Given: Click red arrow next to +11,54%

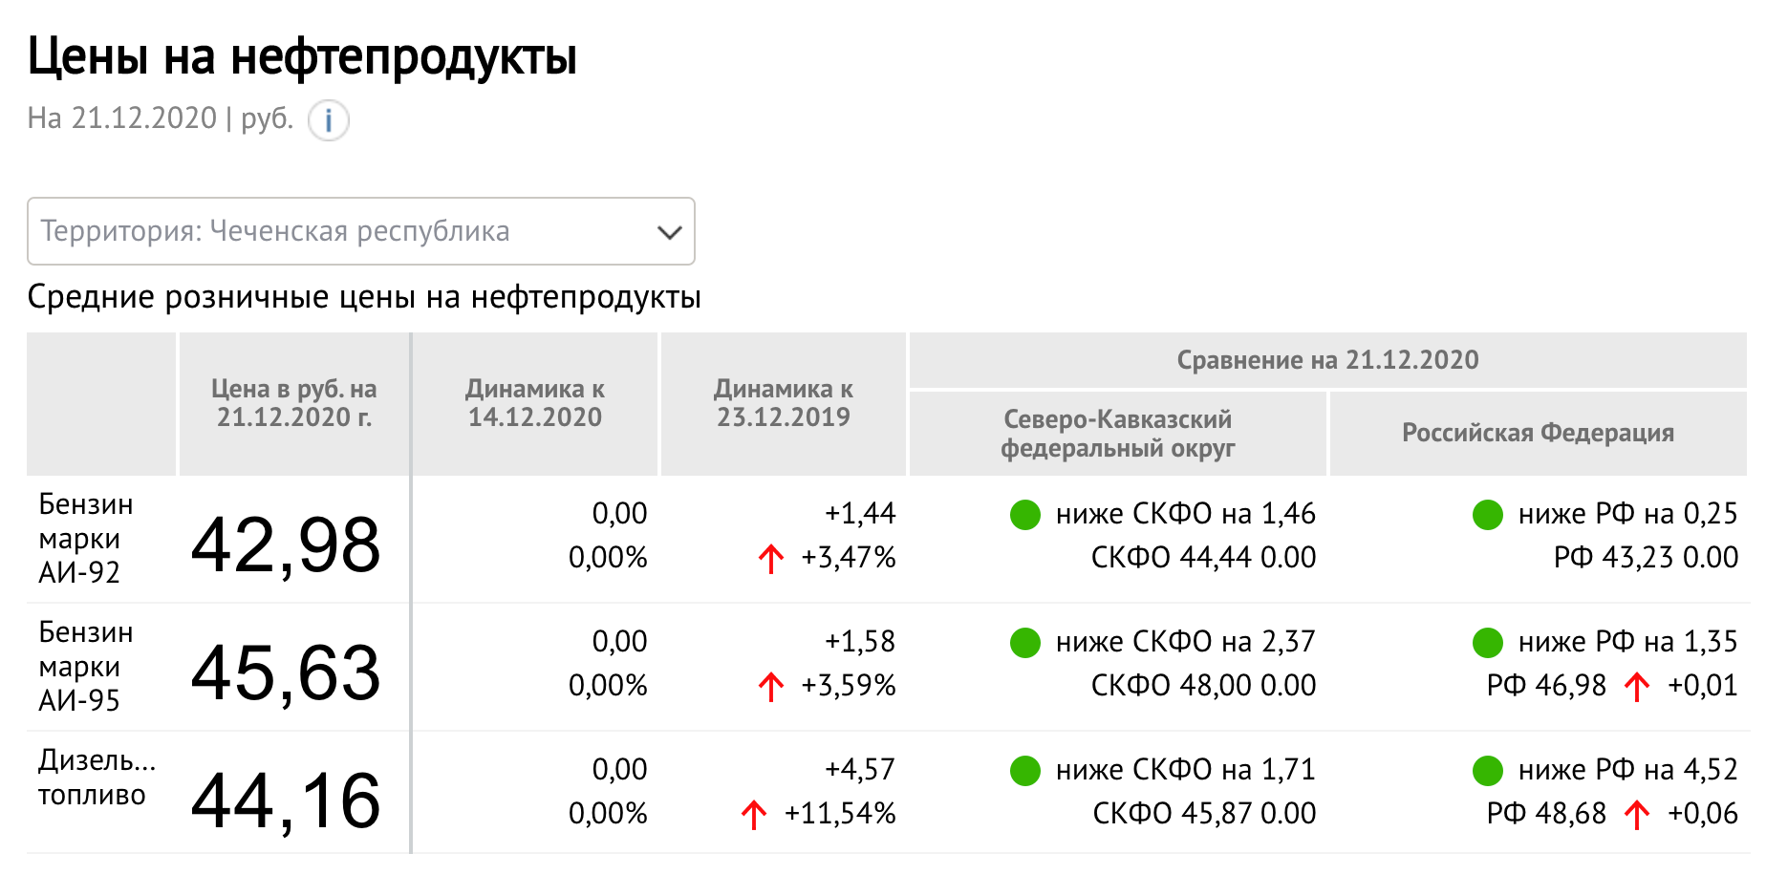Looking at the screenshot, I should point(753,814).
